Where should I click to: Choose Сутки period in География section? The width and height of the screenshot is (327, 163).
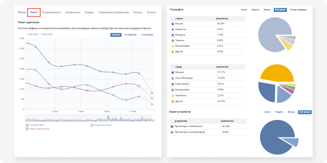click(x=244, y=10)
